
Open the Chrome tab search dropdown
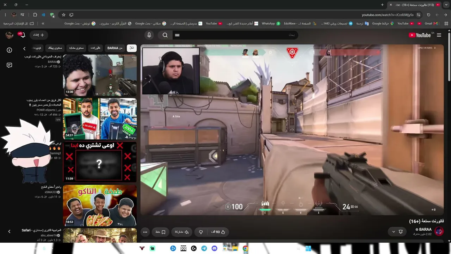[x=446, y=5]
